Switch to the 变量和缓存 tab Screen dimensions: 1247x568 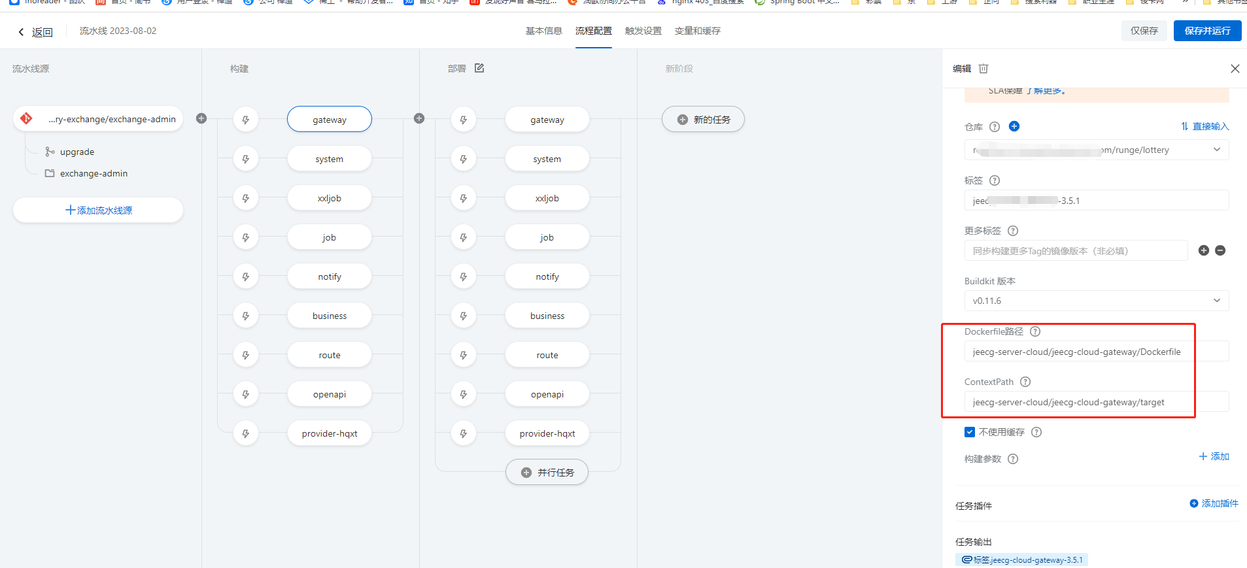click(x=698, y=31)
